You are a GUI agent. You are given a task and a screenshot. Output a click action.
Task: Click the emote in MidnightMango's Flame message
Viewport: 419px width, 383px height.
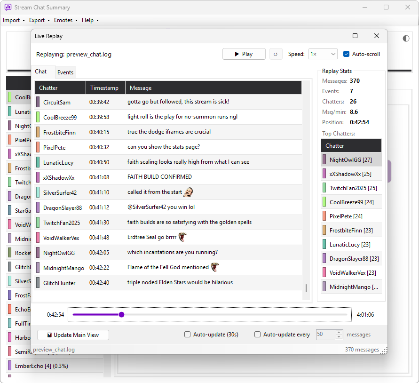(215, 267)
